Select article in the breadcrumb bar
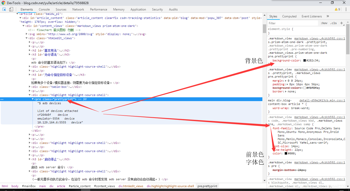The height and width of the screenshot is (191, 350). pyautogui.click(x=61, y=186)
